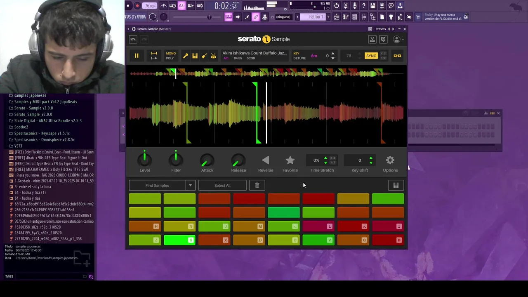Screen dimensions: 528x297
Task: Select the melody piano keys stem icon
Action: pyautogui.click(x=195, y=56)
